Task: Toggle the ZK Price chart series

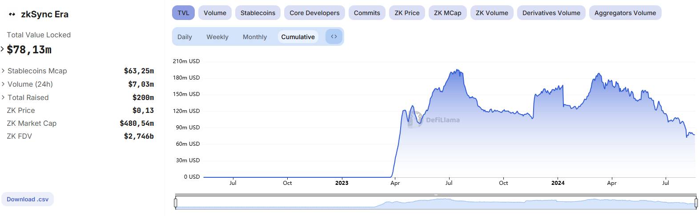Action: click(407, 13)
